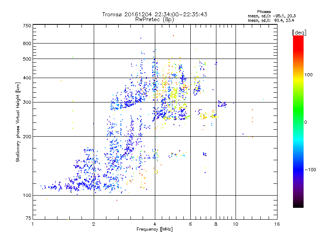Select the 'mean, sd,X: 90.4, 23.4' line
Screen dimensions: 326x244
click(271, 20)
